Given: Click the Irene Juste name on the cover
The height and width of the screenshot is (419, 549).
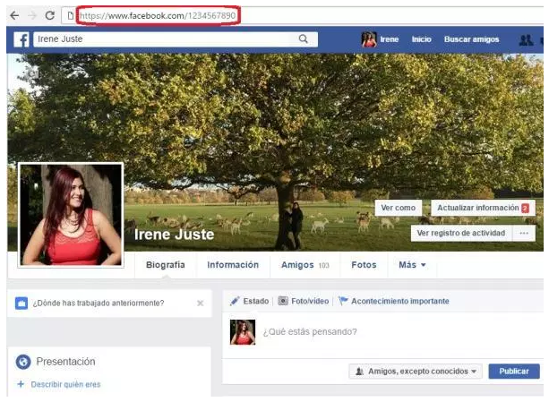Looking at the screenshot, I should click(174, 235).
